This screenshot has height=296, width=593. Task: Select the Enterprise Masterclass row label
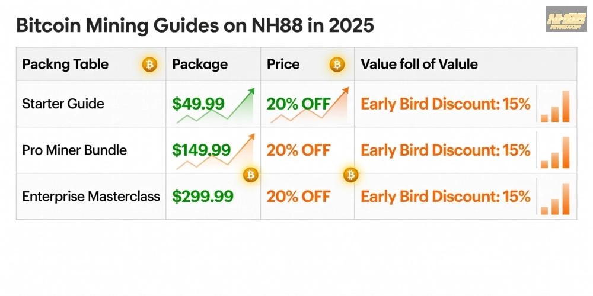[91, 196]
